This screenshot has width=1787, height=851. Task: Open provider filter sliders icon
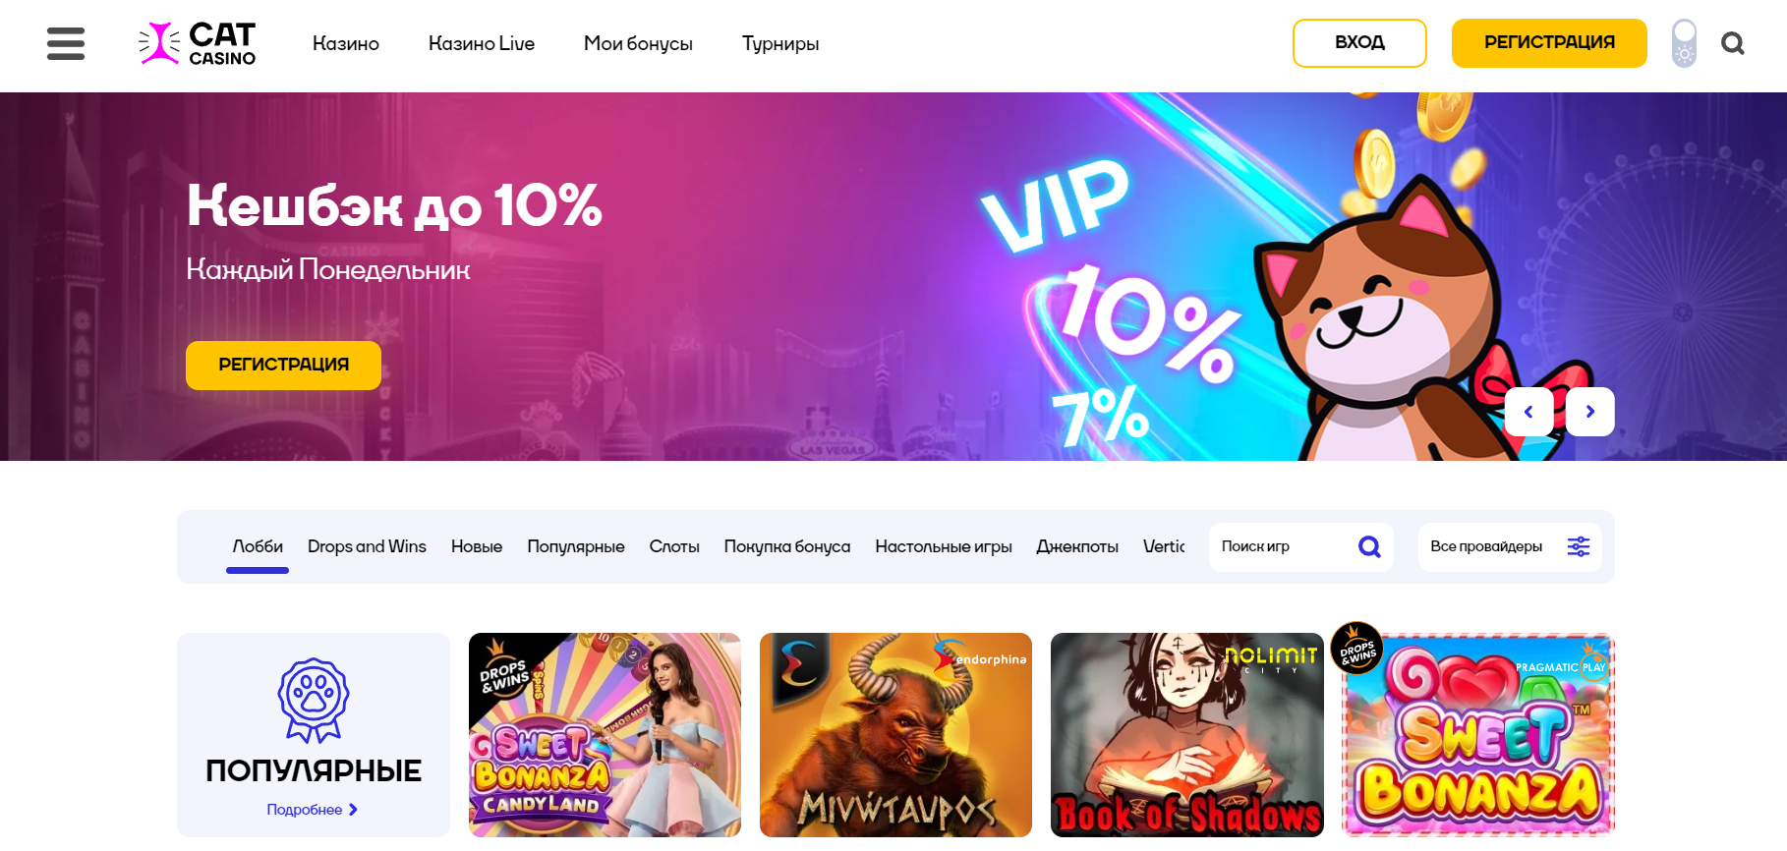1579,546
